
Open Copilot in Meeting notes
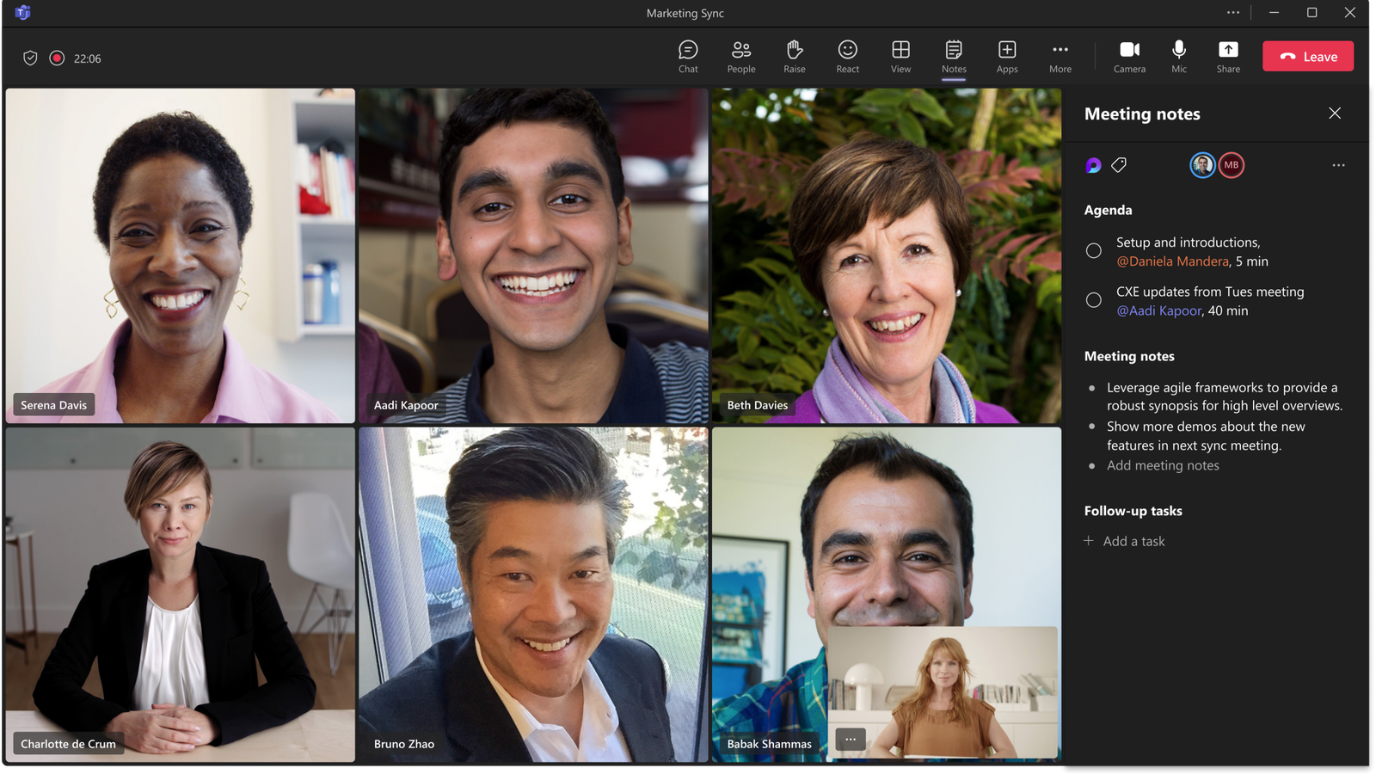pyautogui.click(x=1093, y=164)
